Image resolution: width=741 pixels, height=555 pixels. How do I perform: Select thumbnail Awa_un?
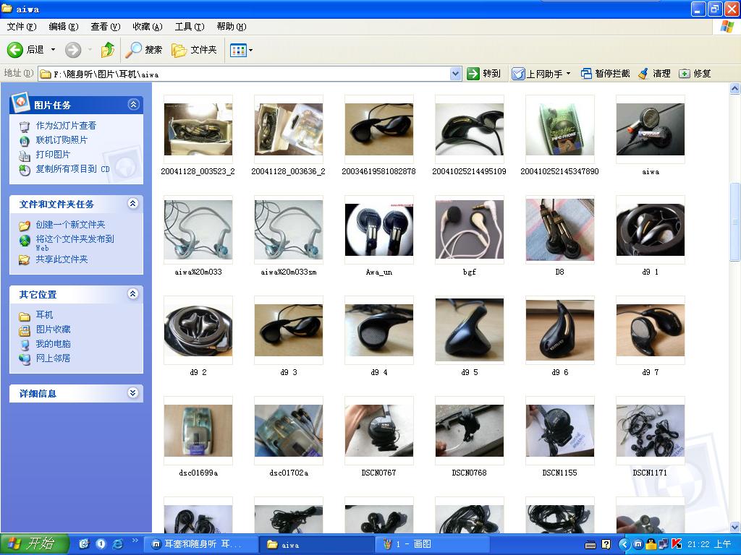click(379, 230)
